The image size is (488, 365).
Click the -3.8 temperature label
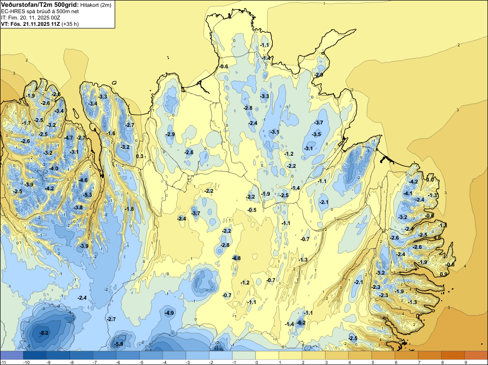(x=78, y=207)
